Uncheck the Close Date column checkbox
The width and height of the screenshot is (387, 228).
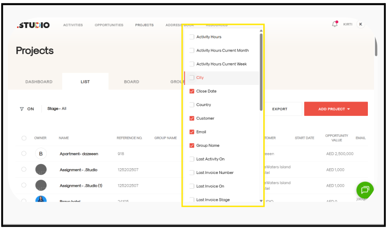192,91
